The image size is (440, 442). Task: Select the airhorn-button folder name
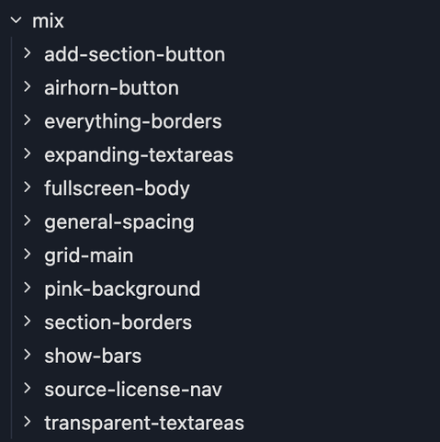(111, 88)
